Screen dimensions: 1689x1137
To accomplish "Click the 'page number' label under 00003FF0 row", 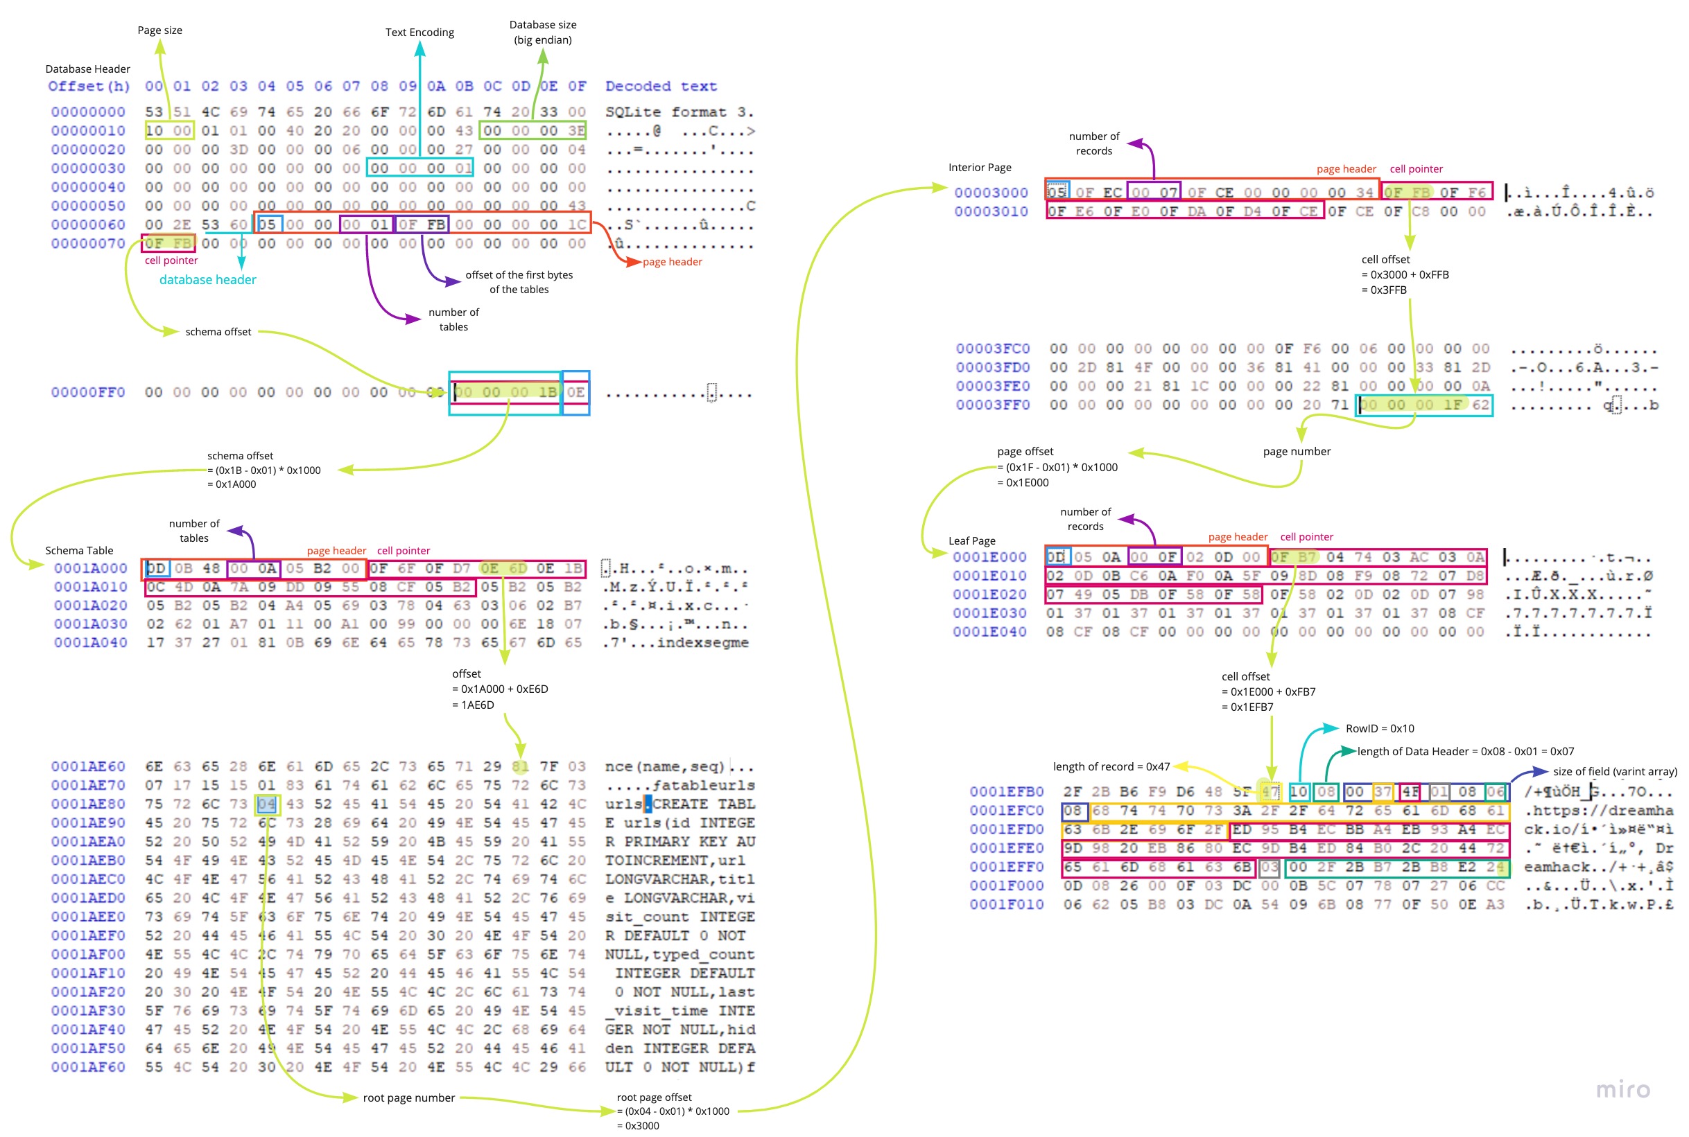I will [x=1296, y=451].
